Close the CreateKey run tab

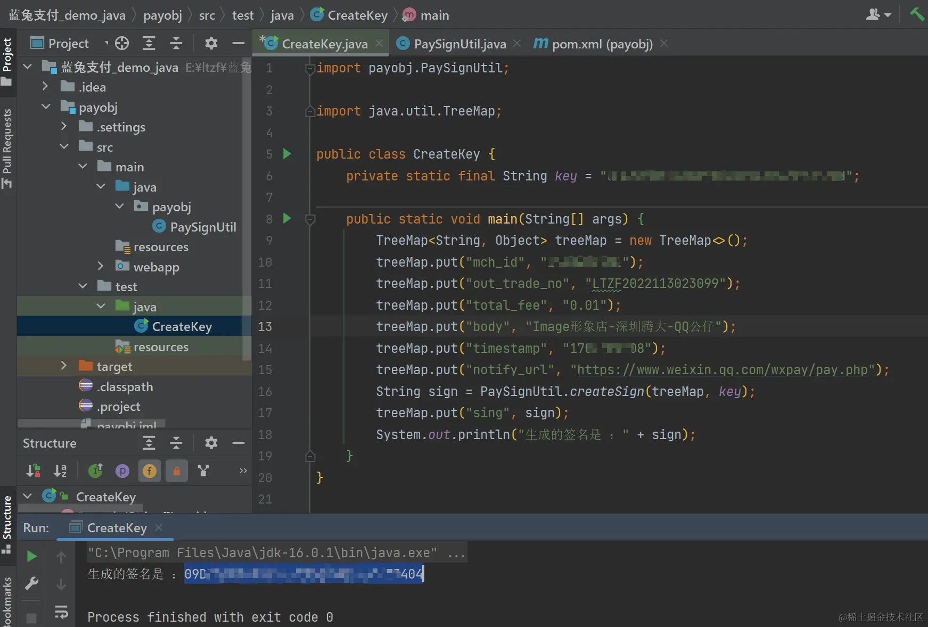pyautogui.click(x=158, y=527)
